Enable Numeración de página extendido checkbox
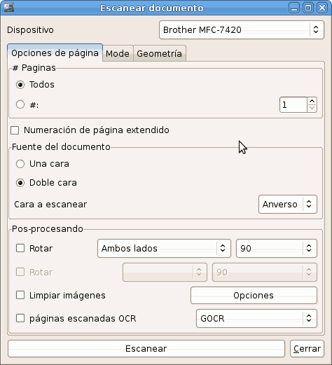332x365 pixels. point(15,130)
